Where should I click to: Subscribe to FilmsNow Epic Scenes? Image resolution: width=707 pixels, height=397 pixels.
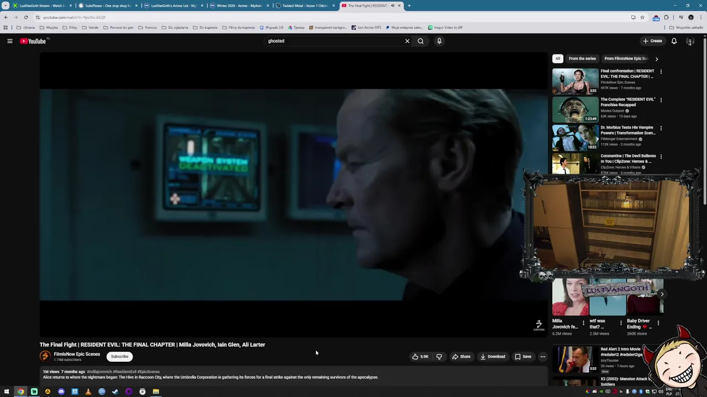click(x=119, y=356)
